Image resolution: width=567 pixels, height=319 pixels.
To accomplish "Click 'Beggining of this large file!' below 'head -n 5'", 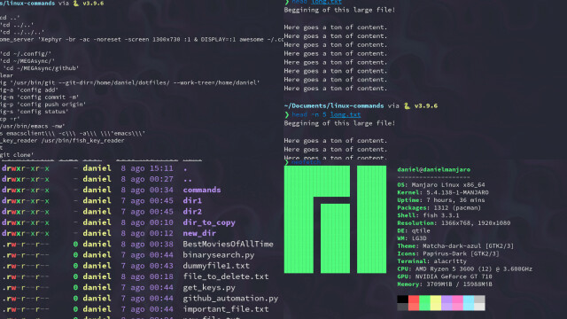I will pyautogui.click(x=339, y=123).
